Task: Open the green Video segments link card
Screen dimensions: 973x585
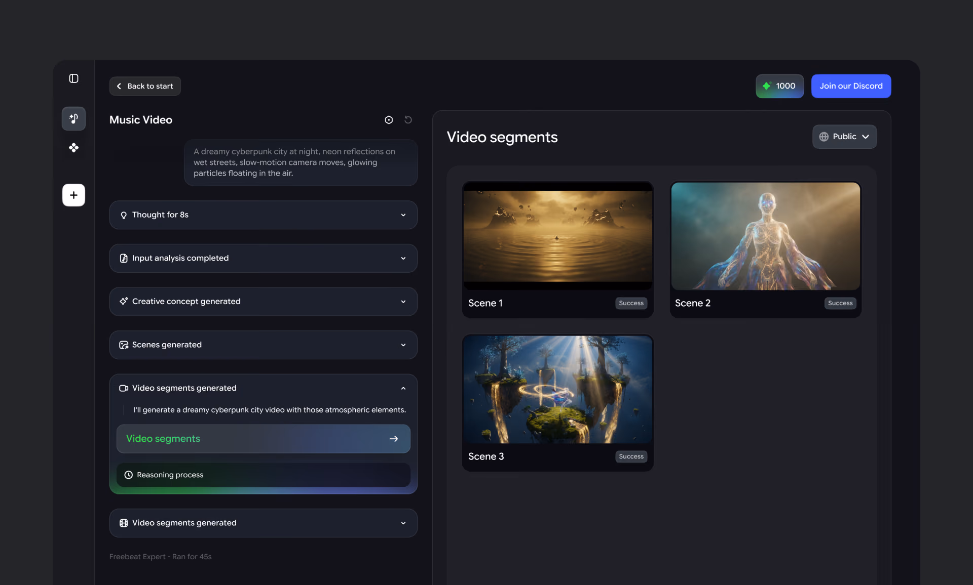Action: (264, 439)
